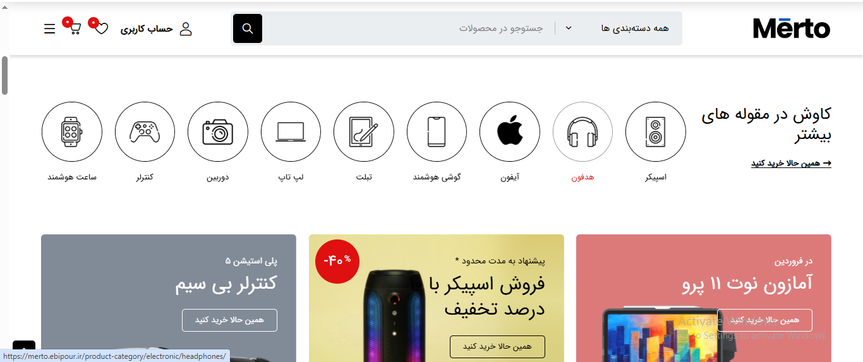This screenshot has height=362, width=863.
Task: Open the Apple iPhone category icon
Action: coord(509,133)
